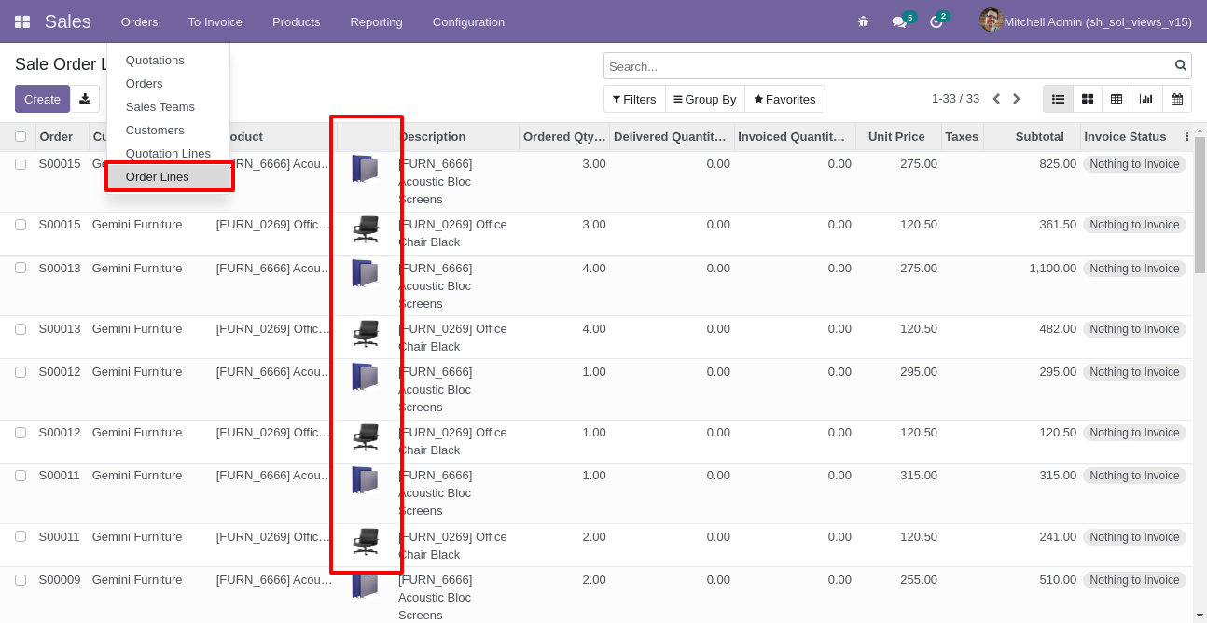Click in the Search input field
The height and width of the screenshot is (623, 1207).
(x=889, y=66)
